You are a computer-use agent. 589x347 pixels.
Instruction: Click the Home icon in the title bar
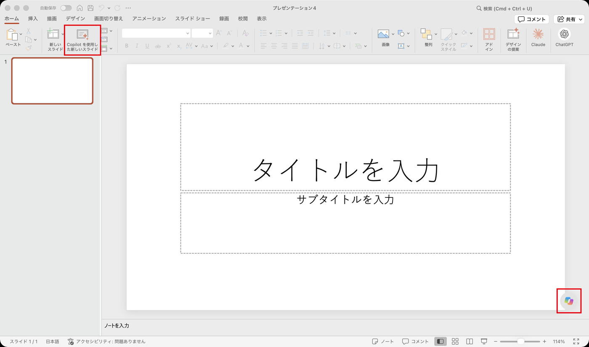point(80,8)
